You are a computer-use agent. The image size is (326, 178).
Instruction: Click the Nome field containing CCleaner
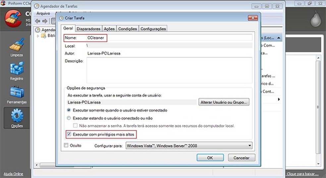(169, 38)
